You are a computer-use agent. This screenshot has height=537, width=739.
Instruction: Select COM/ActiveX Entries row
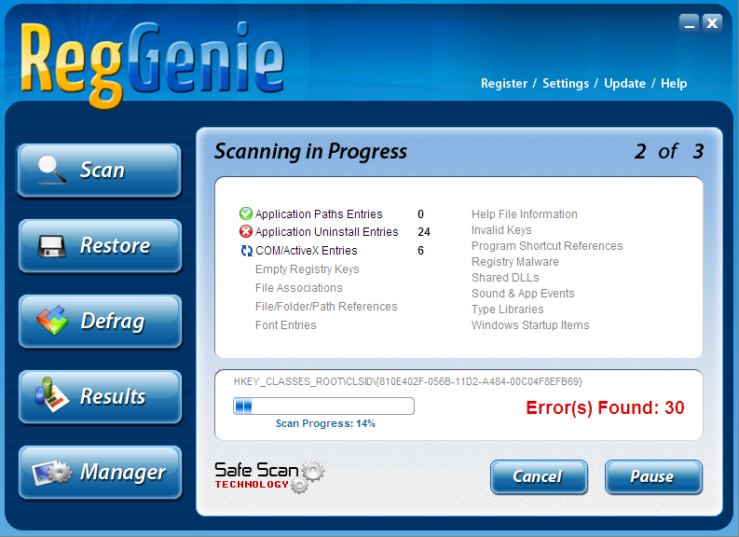point(332,251)
